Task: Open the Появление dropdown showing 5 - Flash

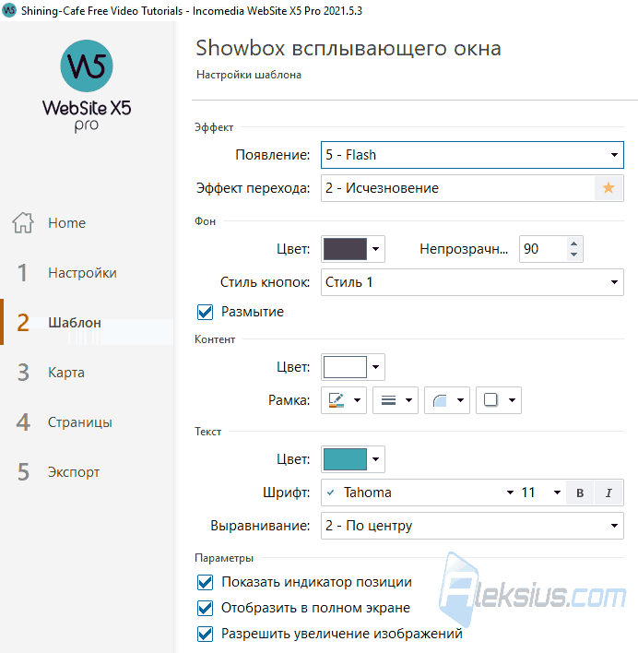Action: [472, 155]
